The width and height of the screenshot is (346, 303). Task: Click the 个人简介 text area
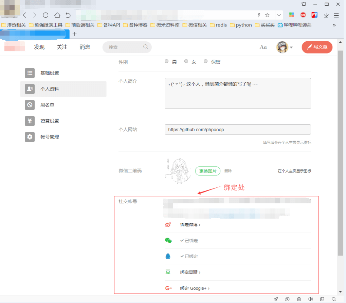238,93
